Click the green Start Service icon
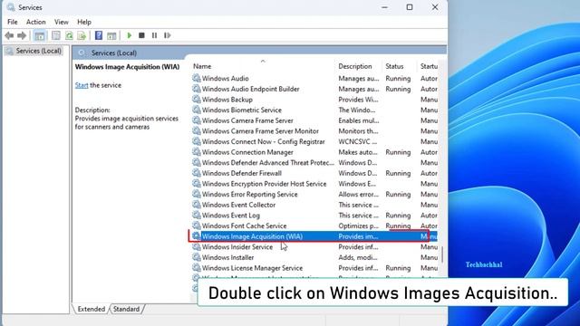Image resolution: width=580 pixels, height=326 pixels. (129, 35)
